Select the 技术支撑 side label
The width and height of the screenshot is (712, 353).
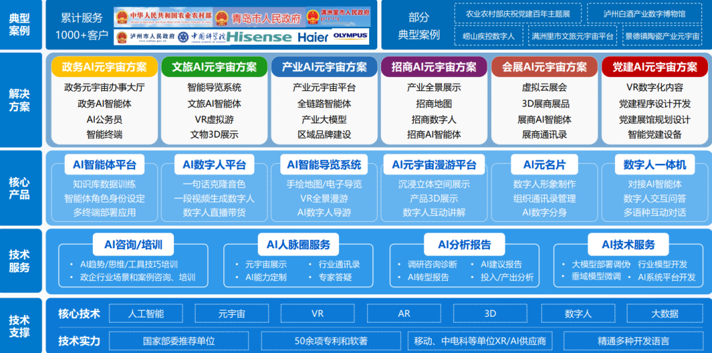point(20,326)
